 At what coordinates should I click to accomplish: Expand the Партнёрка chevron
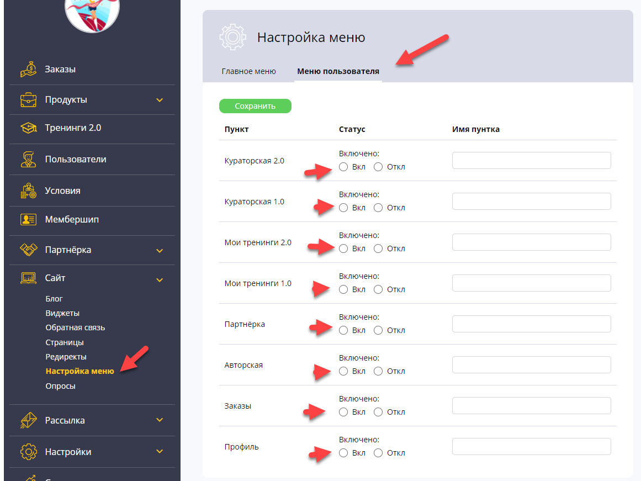coord(160,251)
